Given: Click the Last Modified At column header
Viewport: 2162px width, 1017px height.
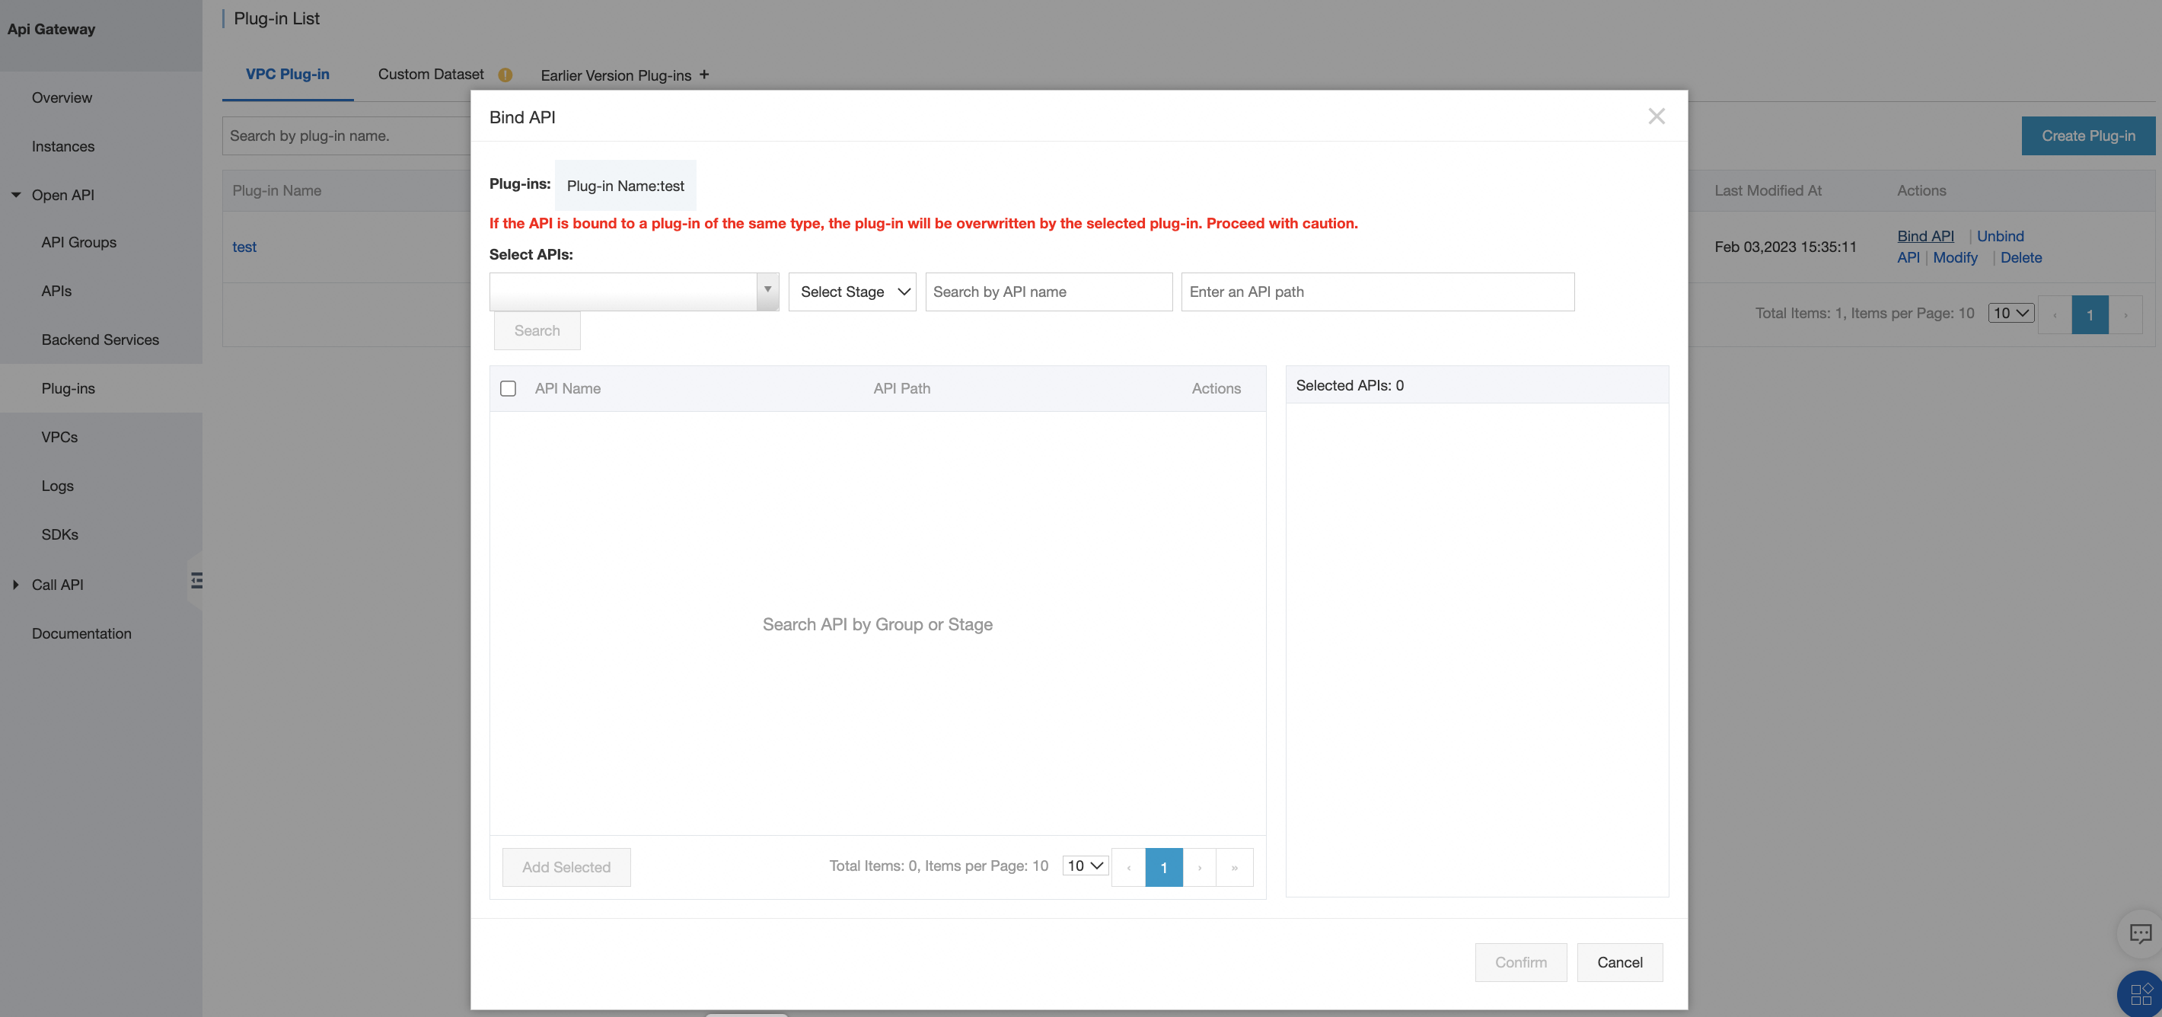Looking at the screenshot, I should [1768, 190].
